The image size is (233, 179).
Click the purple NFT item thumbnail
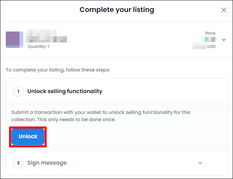coord(14,40)
